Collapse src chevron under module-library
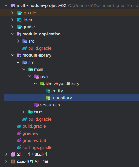This screenshot has height=167, width=139. [18, 62]
